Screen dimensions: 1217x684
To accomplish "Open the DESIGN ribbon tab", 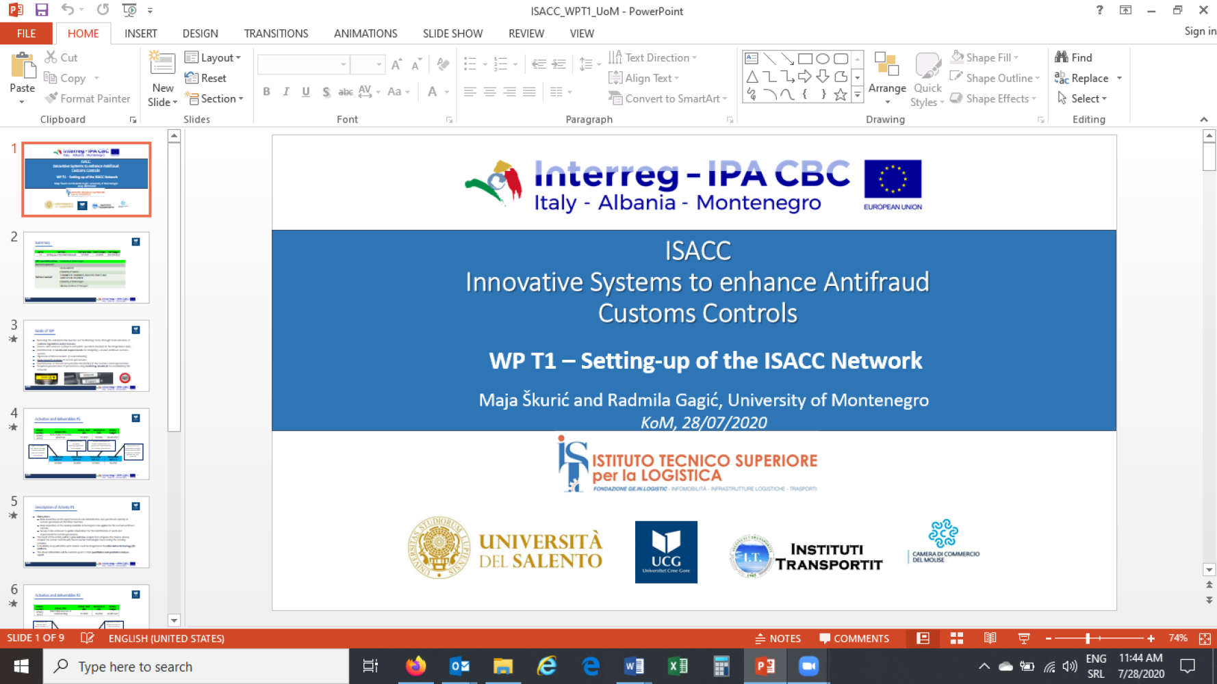I will [200, 34].
